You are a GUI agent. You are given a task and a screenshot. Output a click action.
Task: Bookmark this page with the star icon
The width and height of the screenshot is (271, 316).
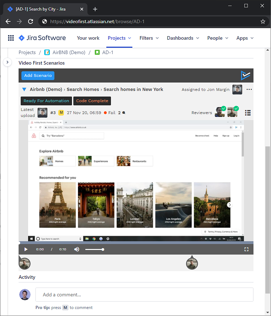click(x=263, y=21)
